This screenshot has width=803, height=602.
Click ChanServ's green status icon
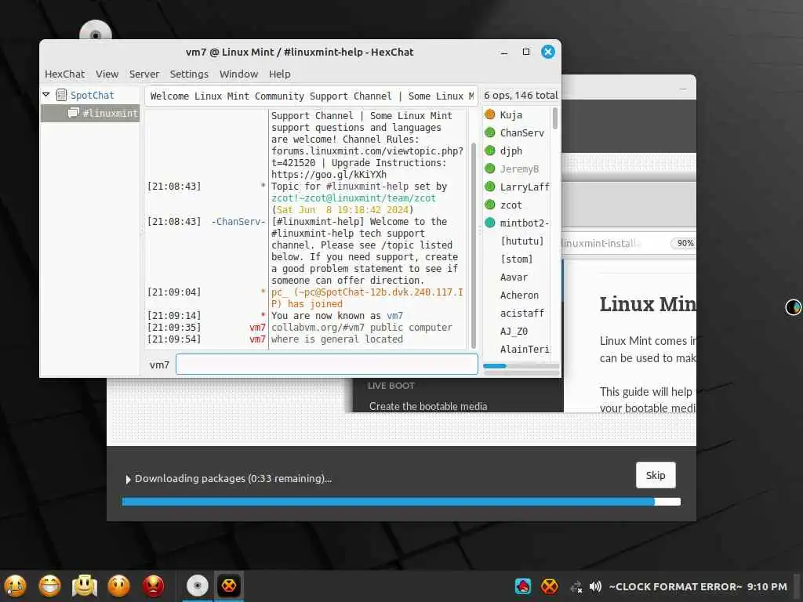tap(489, 132)
